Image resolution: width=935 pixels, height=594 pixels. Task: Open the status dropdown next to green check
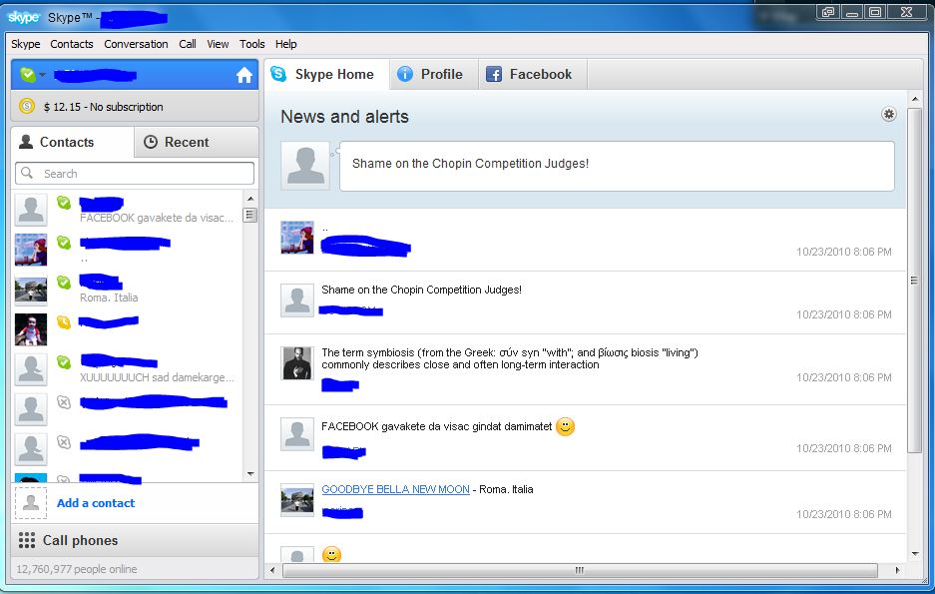pyautogui.click(x=42, y=75)
